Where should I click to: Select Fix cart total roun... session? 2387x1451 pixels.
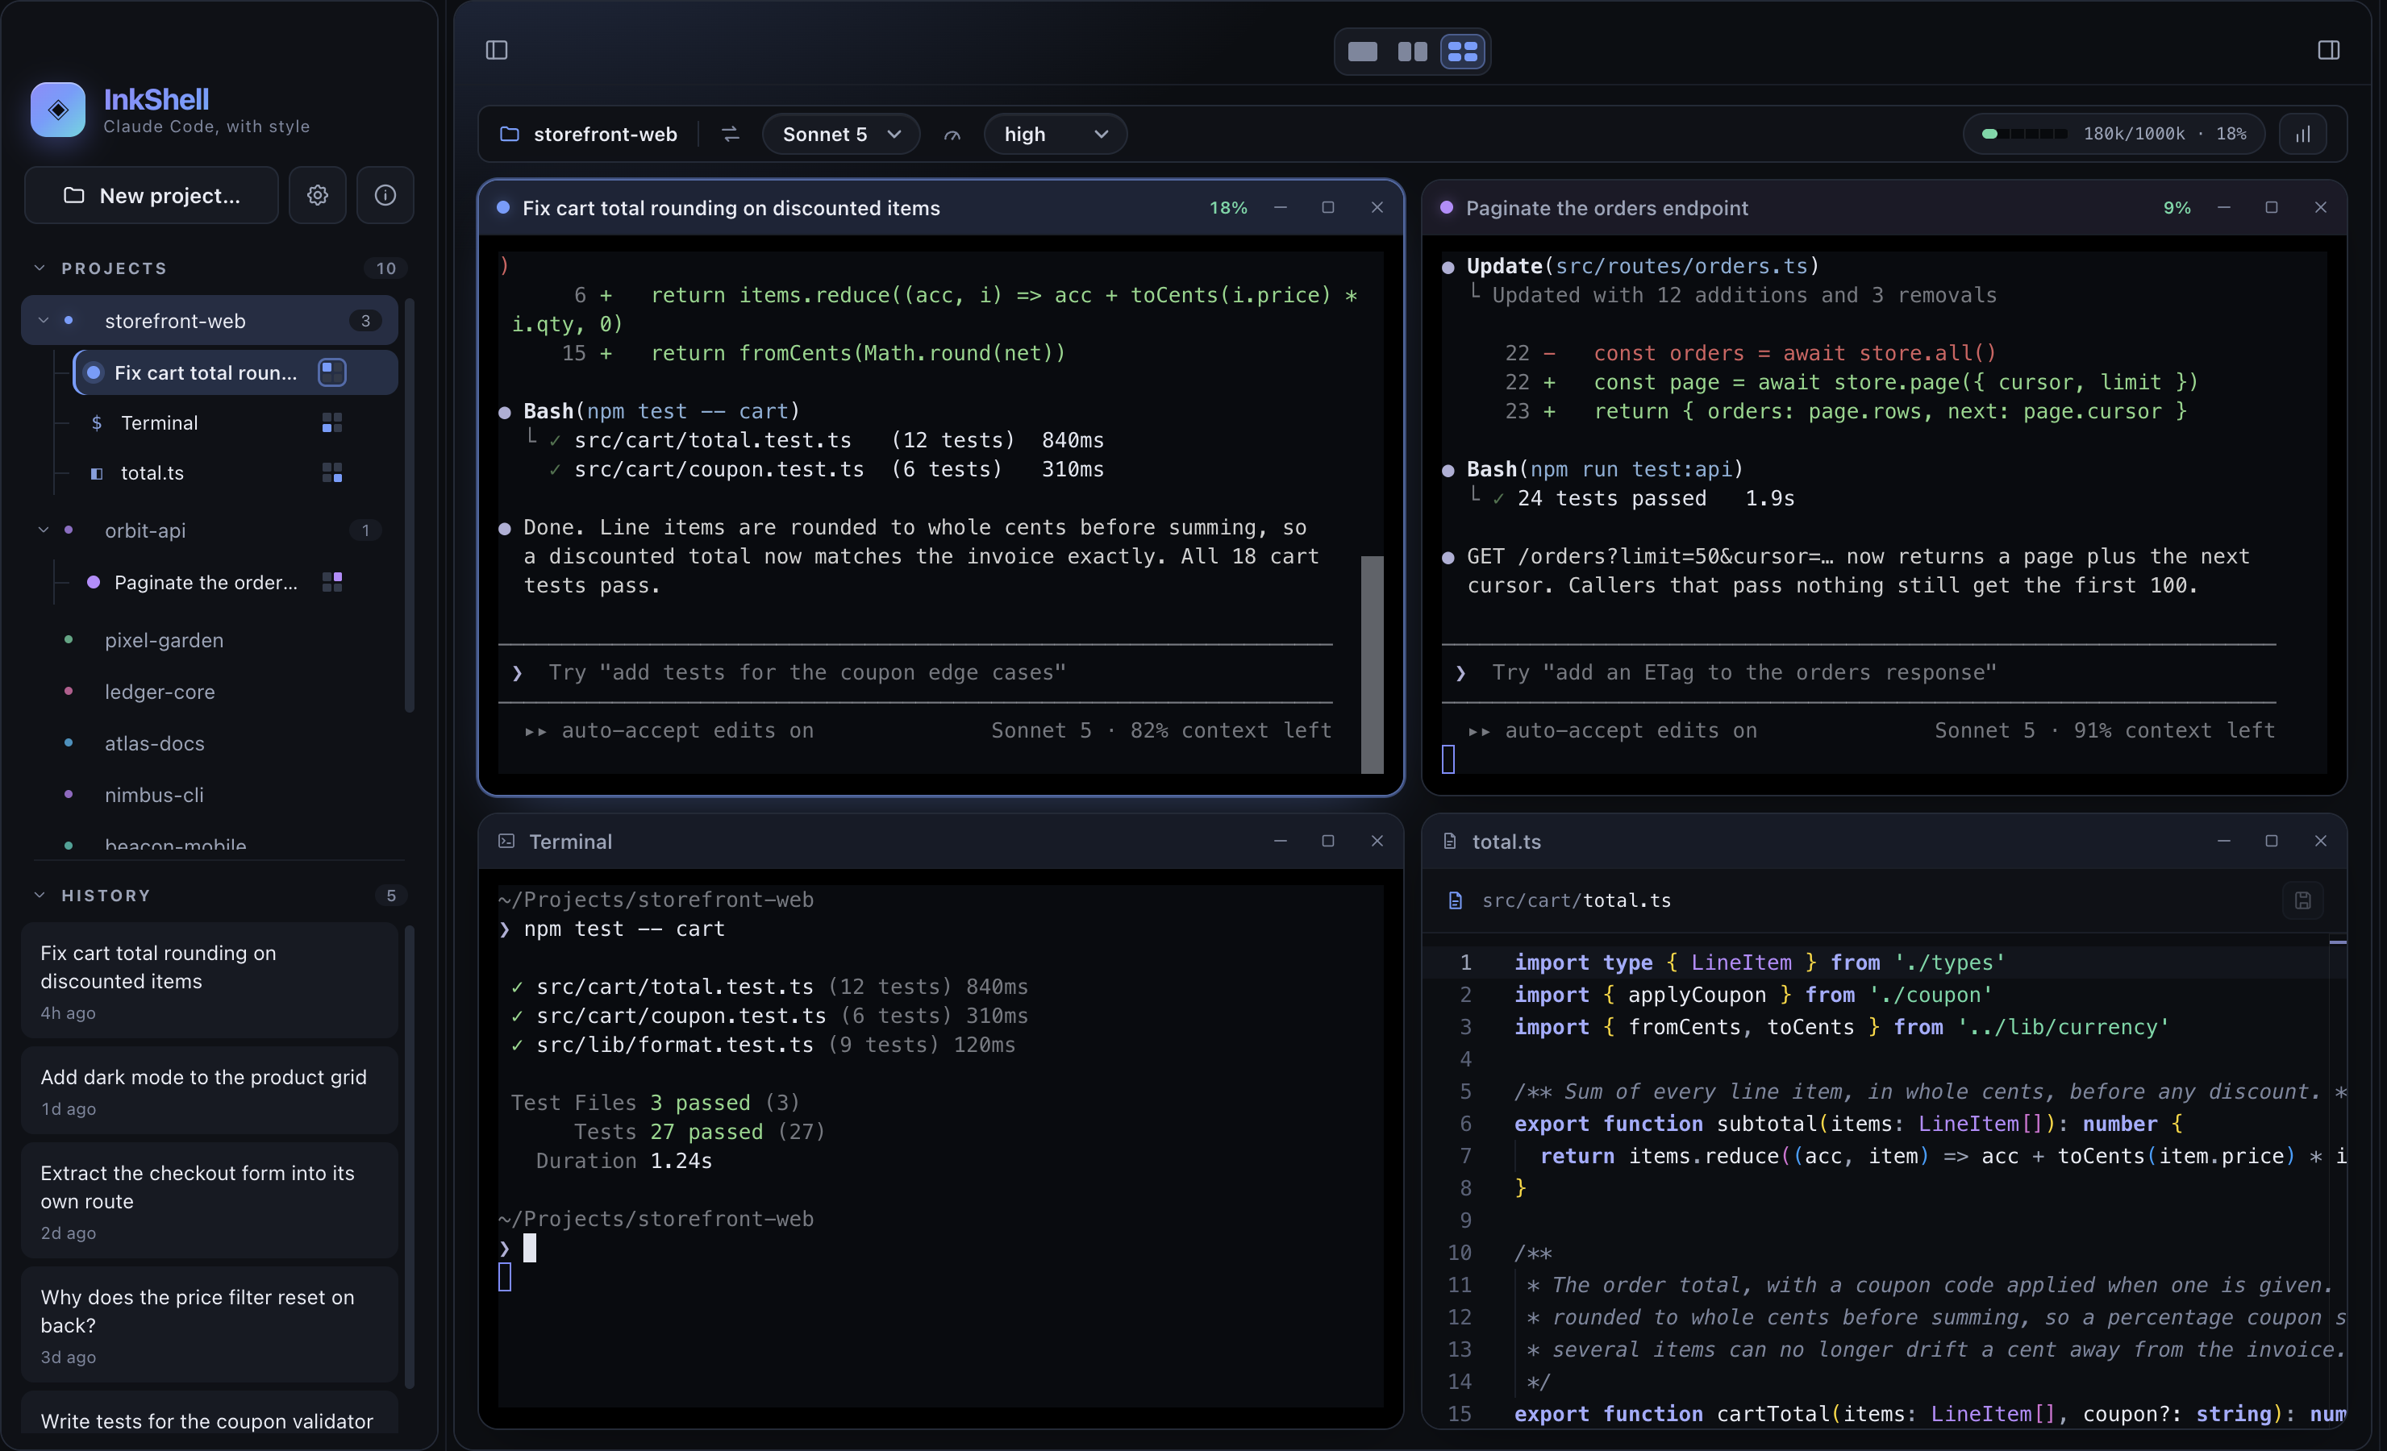(x=235, y=373)
